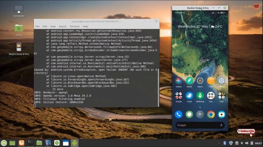Open the Search menu in terminal
The height and width of the screenshot is (147, 263).
click(62, 26)
